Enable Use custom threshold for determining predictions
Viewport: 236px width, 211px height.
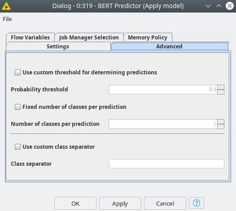coord(17,72)
